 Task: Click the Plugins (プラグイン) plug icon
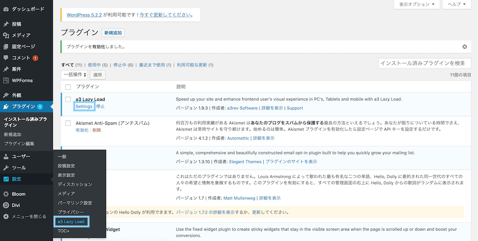pos(6,107)
